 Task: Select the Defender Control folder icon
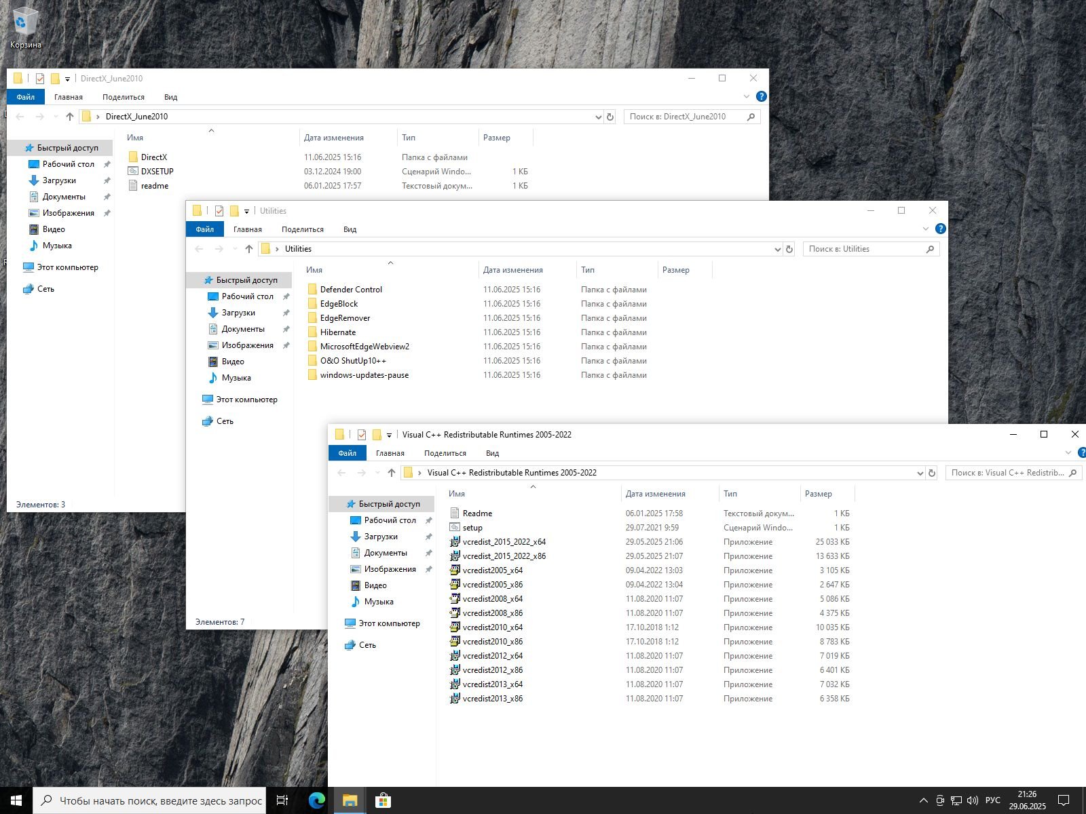pyautogui.click(x=312, y=290)
